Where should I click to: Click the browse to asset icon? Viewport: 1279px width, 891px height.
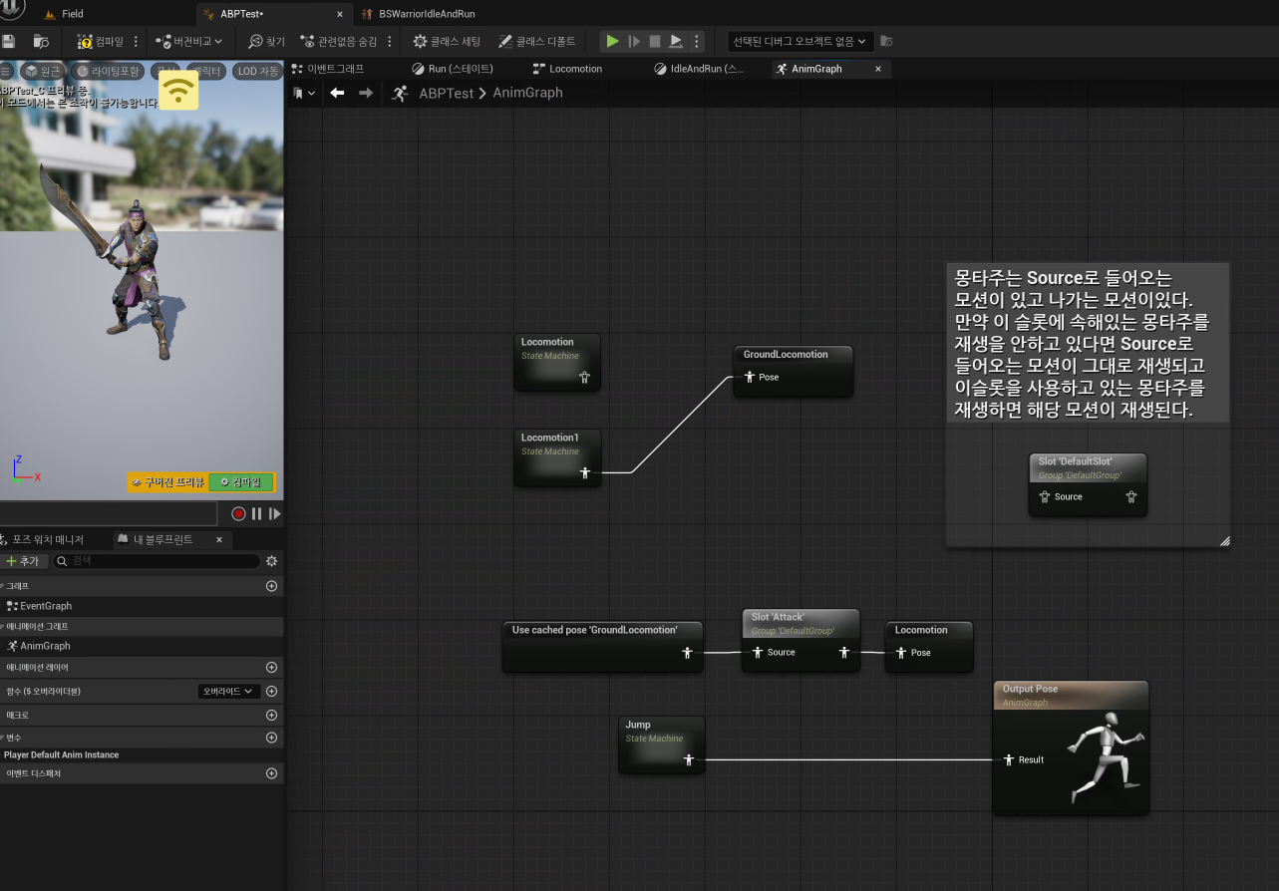pyautogui.click(x=41, y=42)
